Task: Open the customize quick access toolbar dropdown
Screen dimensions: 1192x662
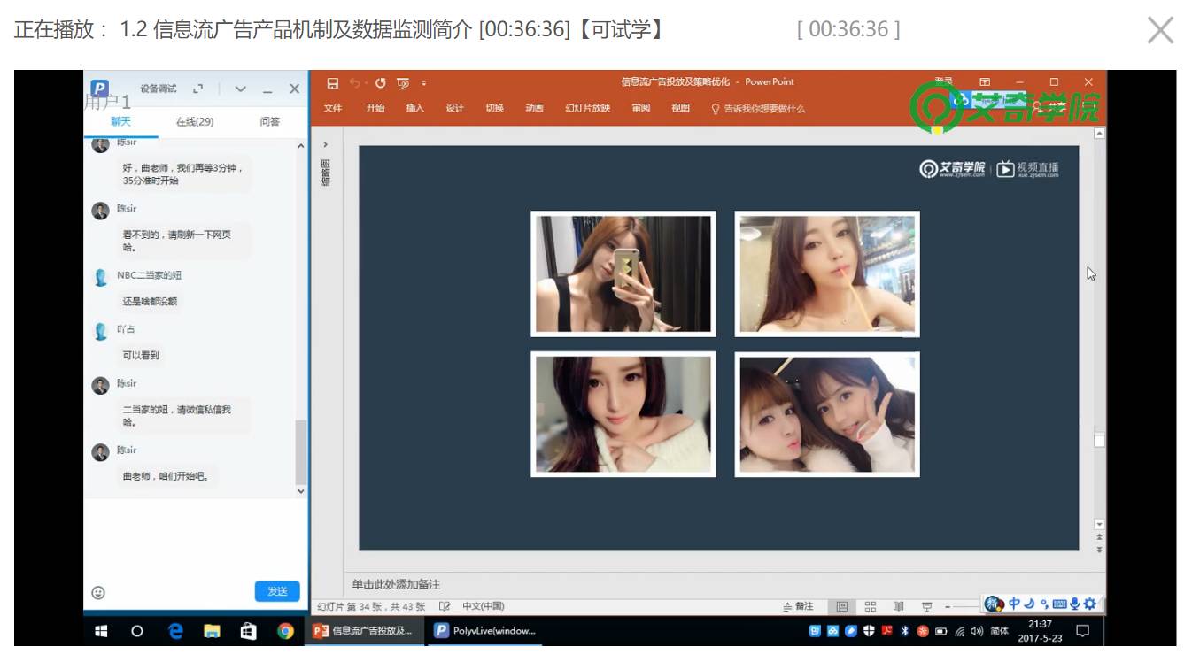Action: 424,83
